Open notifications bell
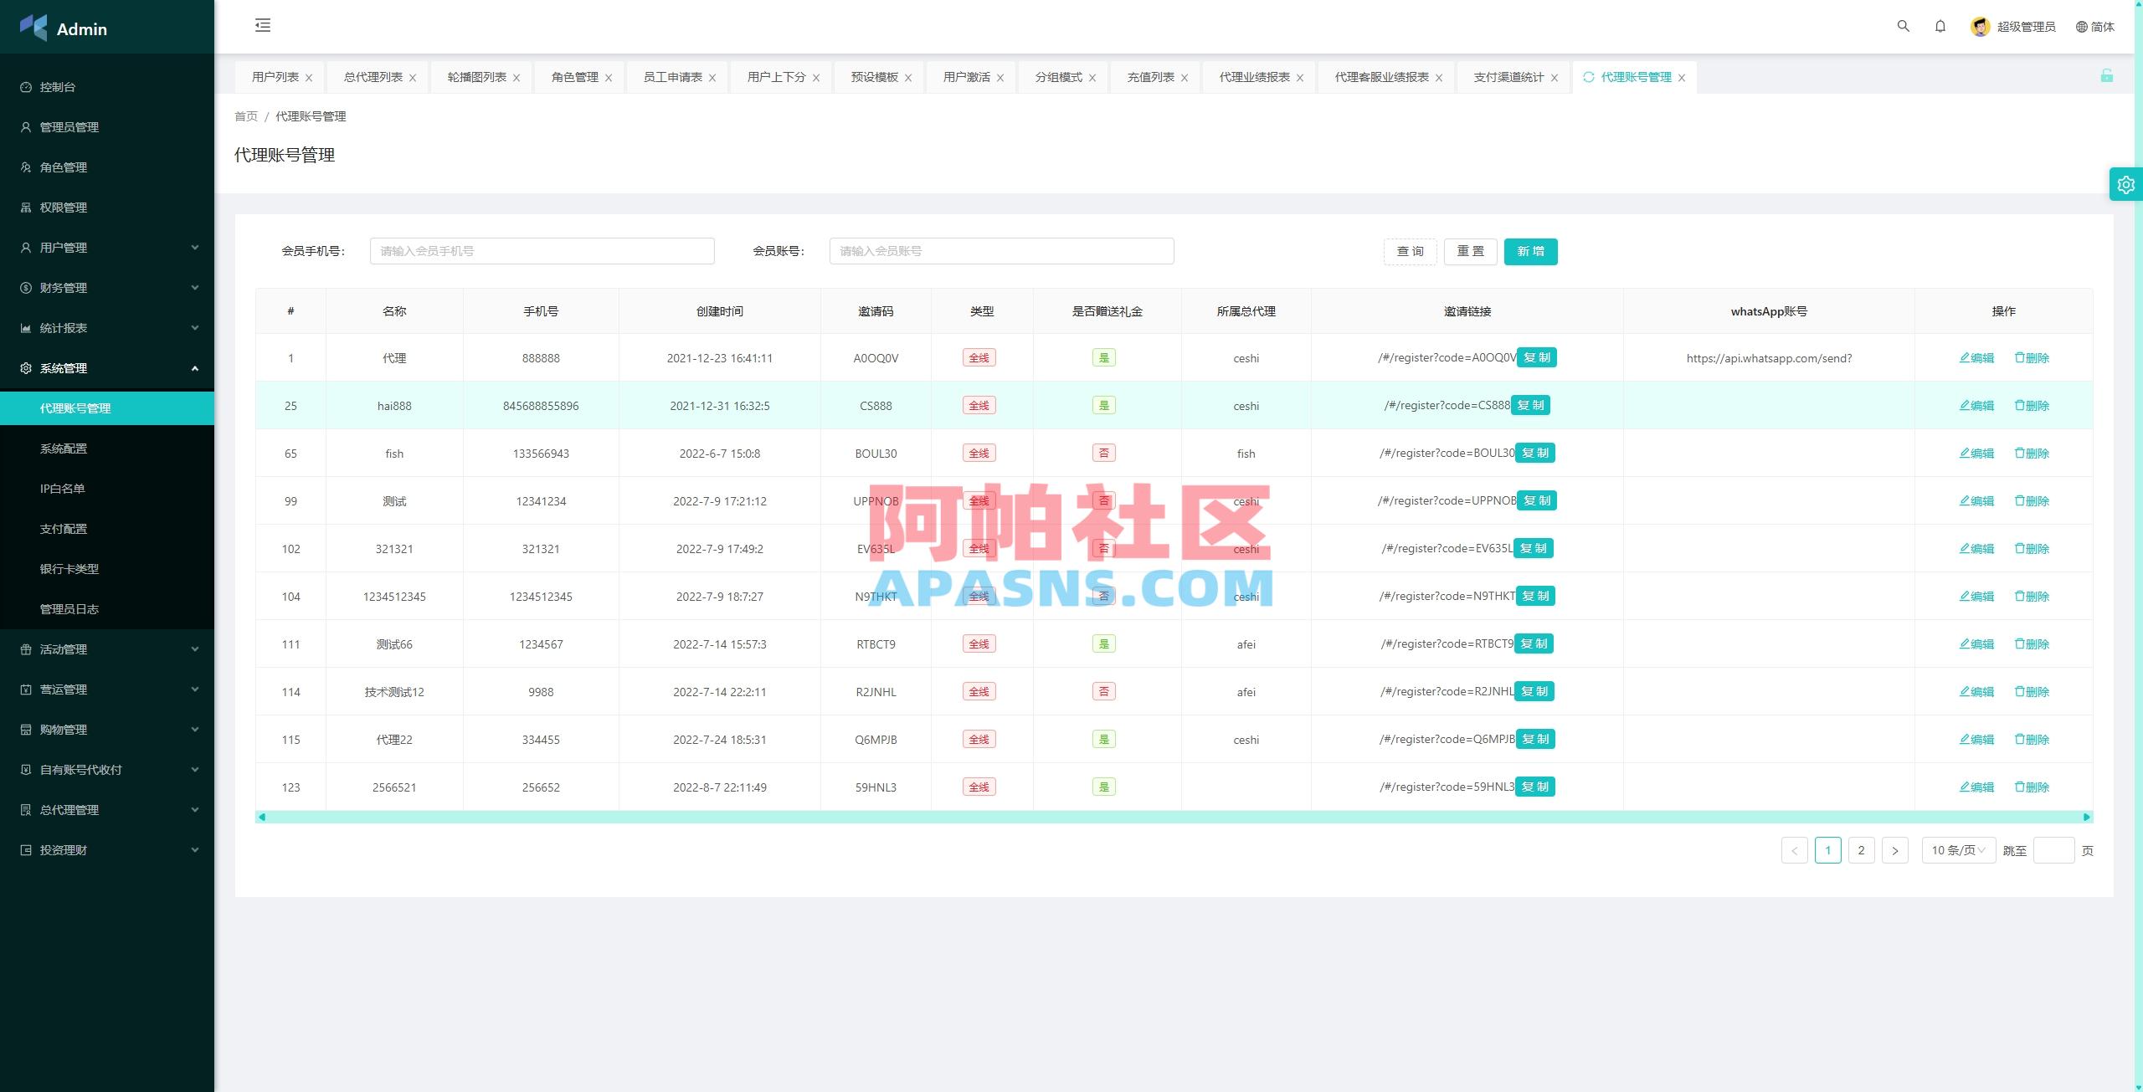This screenshot has width=2143, height=1092. click(1940, 26)
